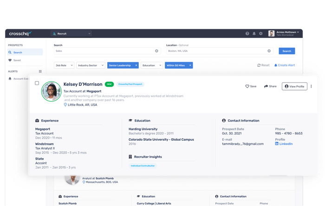This screenshot has height=206, width=325.
Task: Open settings gear in header
Action: click(260, 33)
